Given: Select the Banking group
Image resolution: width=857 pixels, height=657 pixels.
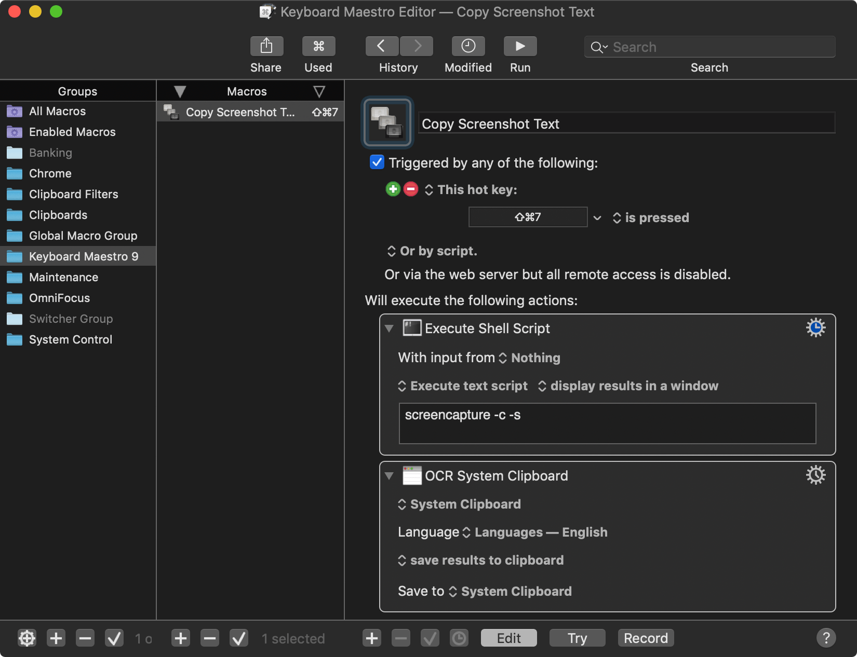Looking at the screenshot, I should coord(78,153).
